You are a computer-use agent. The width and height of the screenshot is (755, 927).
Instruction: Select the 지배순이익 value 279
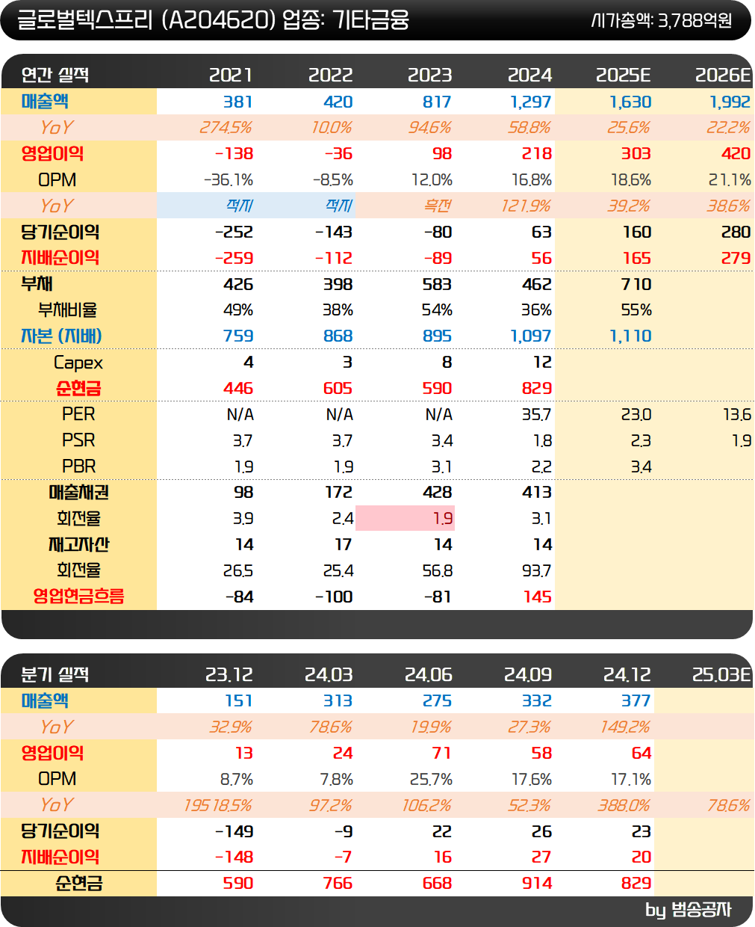[x=736, y=258]
